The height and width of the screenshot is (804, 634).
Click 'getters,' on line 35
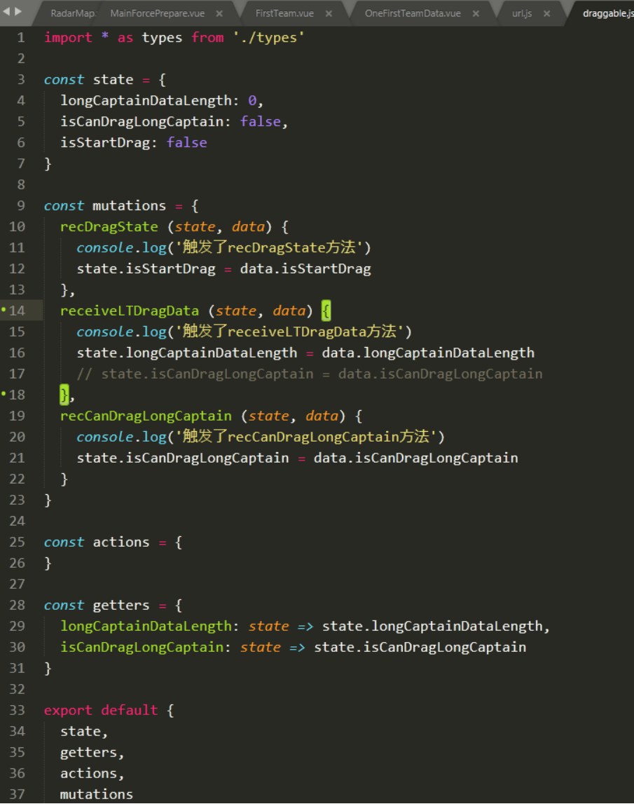pos(92,752)
